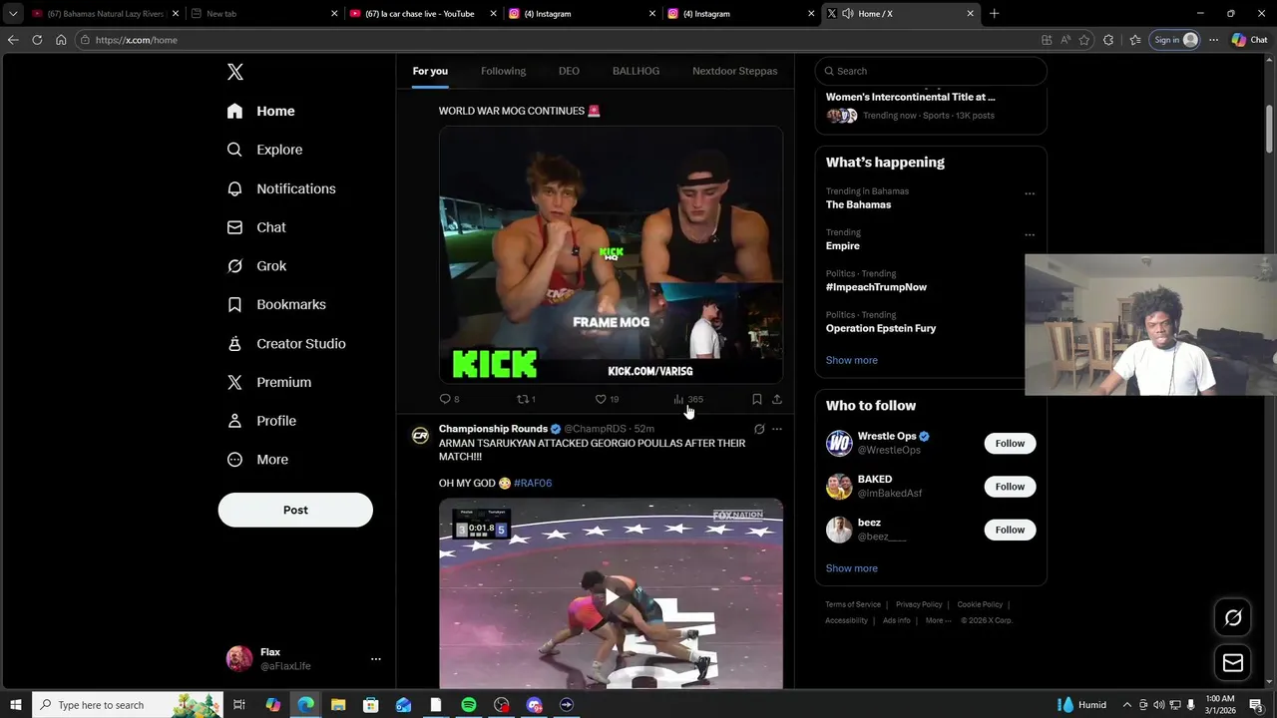
Task: View analytics of World War Mog post
Action: (x=687, y=399)
